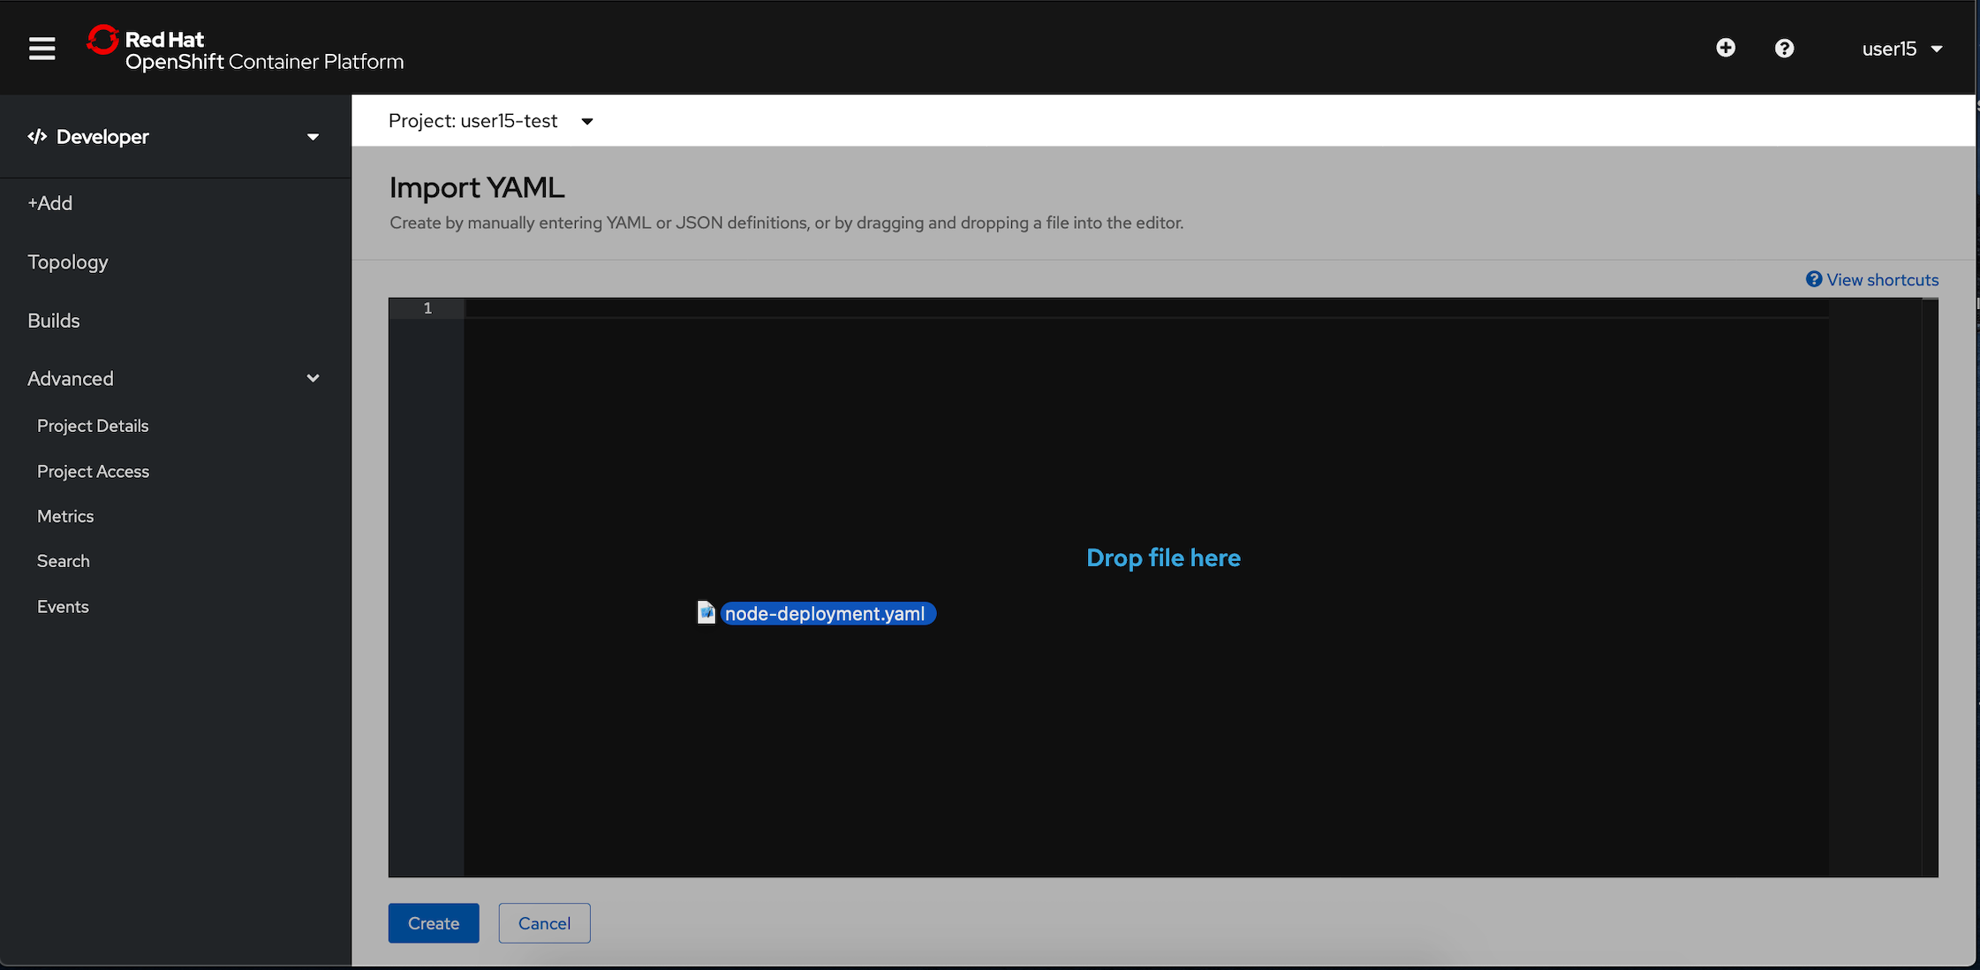Click the node-deployment.yaml file icon
Screen dimensions: 1980x970
coord(706,612)
